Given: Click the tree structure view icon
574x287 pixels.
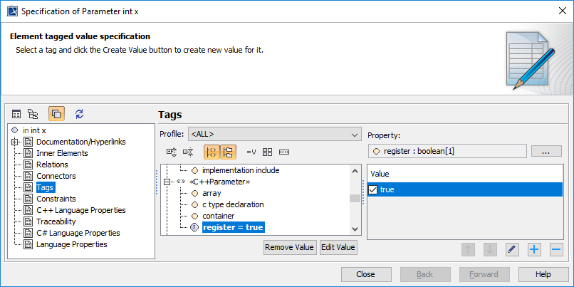Looking at the screenshot, I should [33, 113].
